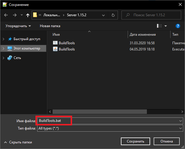Expand Этот компьютер tree node
Viewport: 185px width, 149px height.
[x=4, y=48]
